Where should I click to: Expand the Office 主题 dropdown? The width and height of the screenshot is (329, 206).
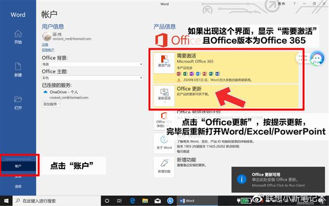click(92, 78)
